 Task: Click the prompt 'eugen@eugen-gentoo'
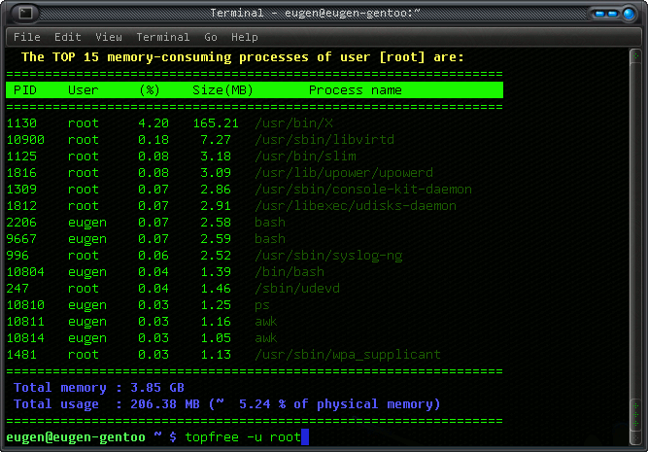point(76,437)
